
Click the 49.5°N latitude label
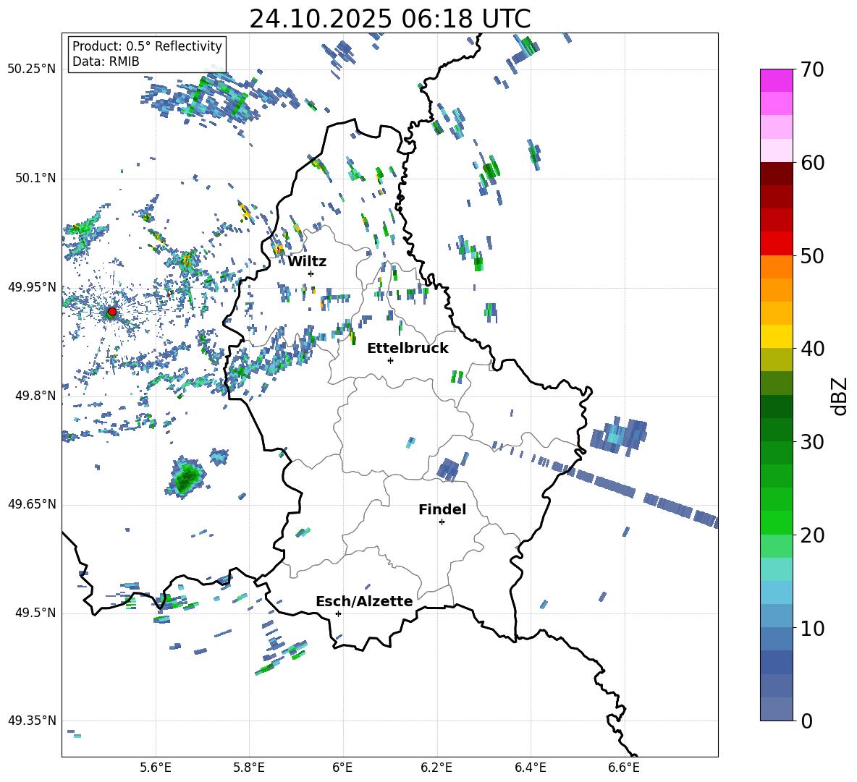coord(35,613)
